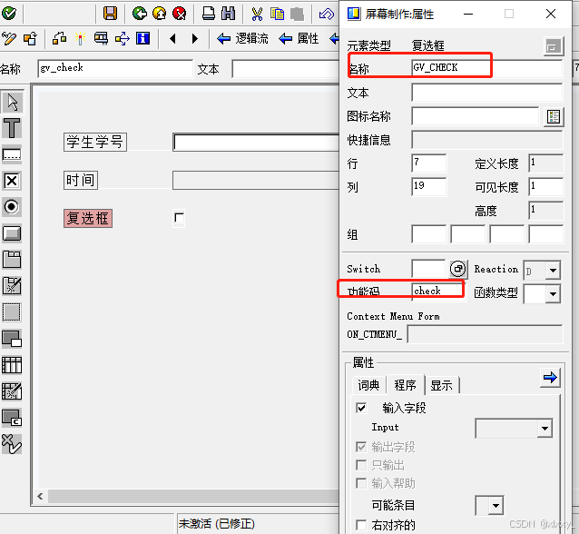Click the blue right-arrow in 属性 section
Image resolution: width=579 pixels, height=534 pixels.
click(x=550, y=377)
